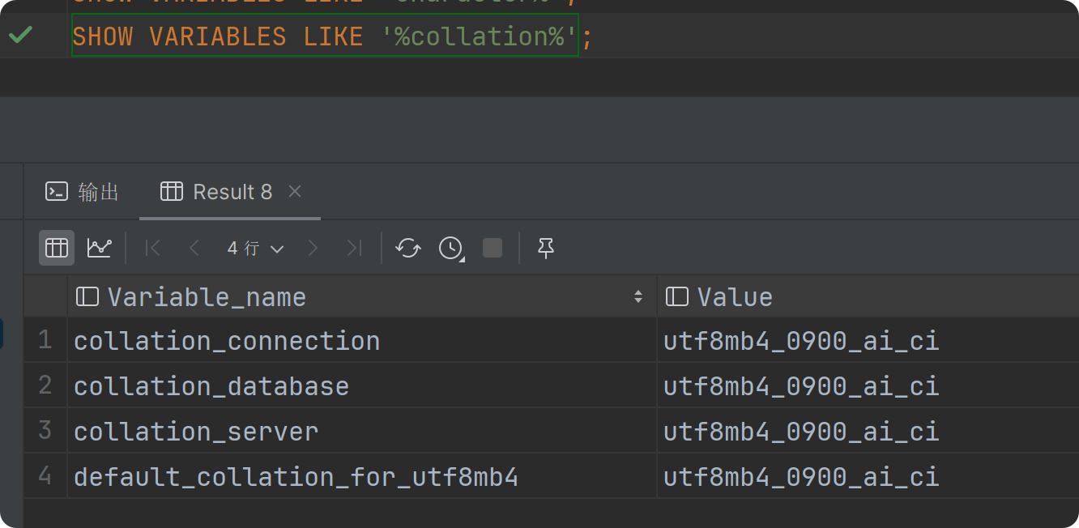Go to next page of results
This screenshot has height=528, width=1079.
[313, 248]
